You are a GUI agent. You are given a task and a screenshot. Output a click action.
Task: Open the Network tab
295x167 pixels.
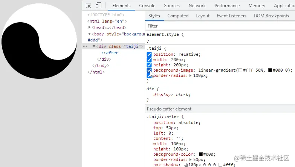(x=197, y=6)
